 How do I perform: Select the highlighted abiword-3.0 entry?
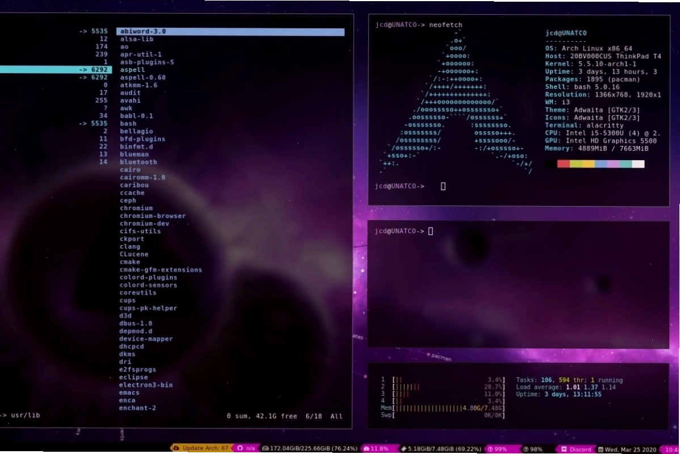230,31
